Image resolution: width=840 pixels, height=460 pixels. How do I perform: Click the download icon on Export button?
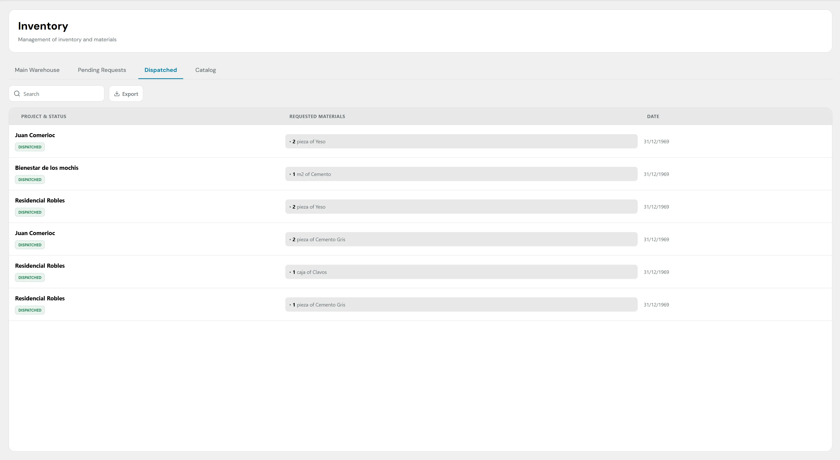(x=117, y=94)
